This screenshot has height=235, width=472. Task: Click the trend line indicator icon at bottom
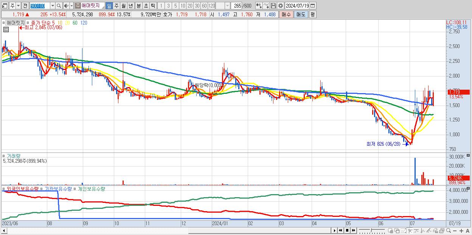click(416, 230)
